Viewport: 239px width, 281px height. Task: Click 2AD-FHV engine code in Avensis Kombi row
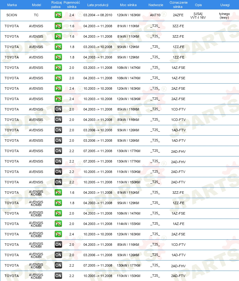click(x=178, y=266)
